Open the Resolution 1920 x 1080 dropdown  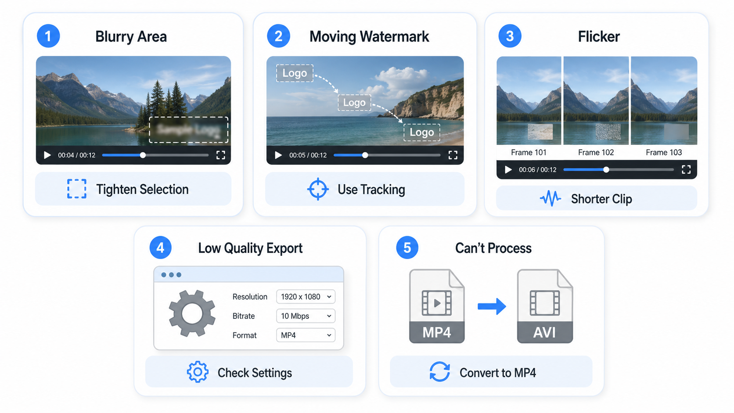point(306,297)
